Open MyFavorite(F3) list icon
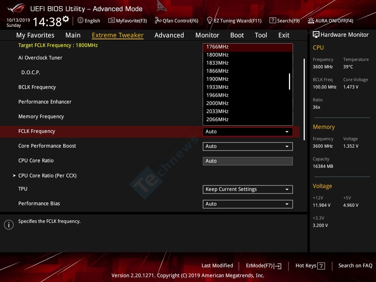 coord(112,21)
